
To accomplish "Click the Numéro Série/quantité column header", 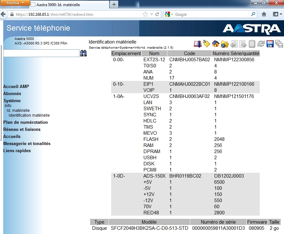I will click(236, 54).
